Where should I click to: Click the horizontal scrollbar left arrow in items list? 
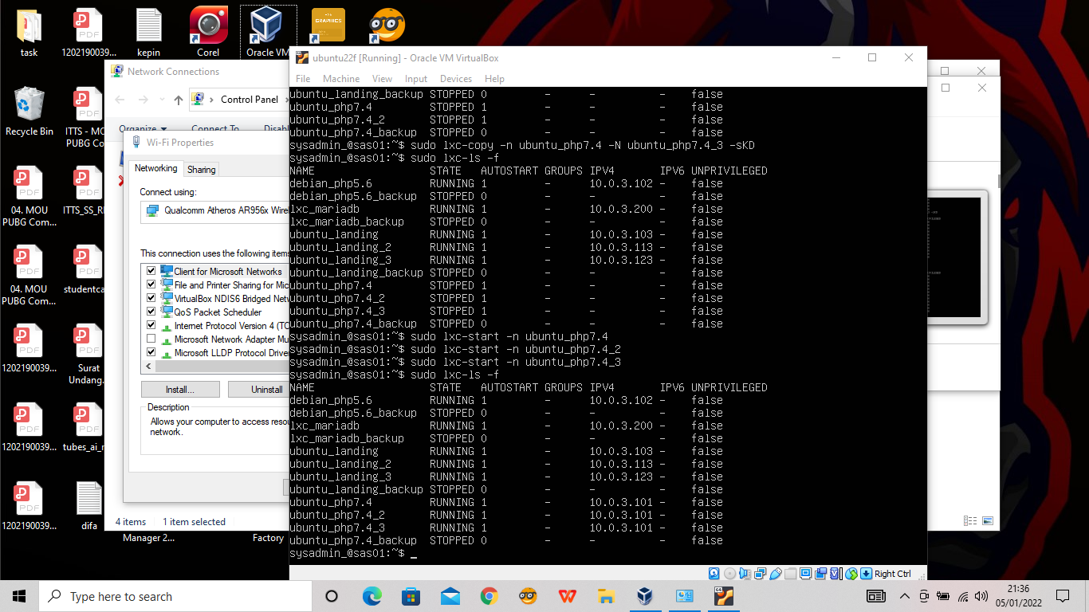pos(147,367)
